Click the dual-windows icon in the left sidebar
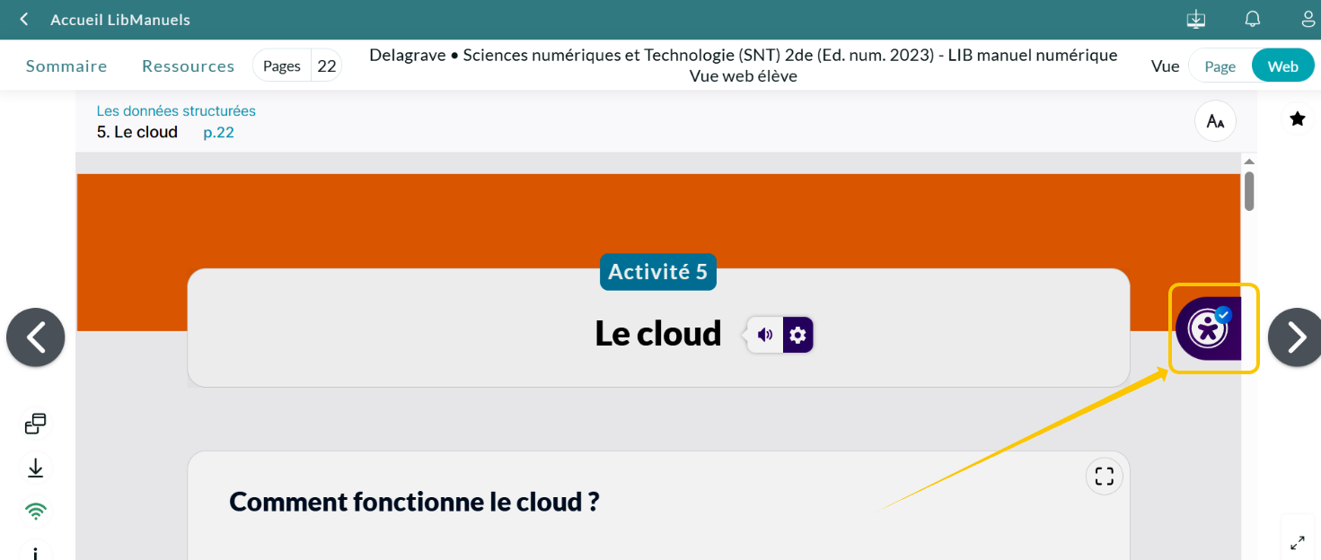 pos(35,422)
